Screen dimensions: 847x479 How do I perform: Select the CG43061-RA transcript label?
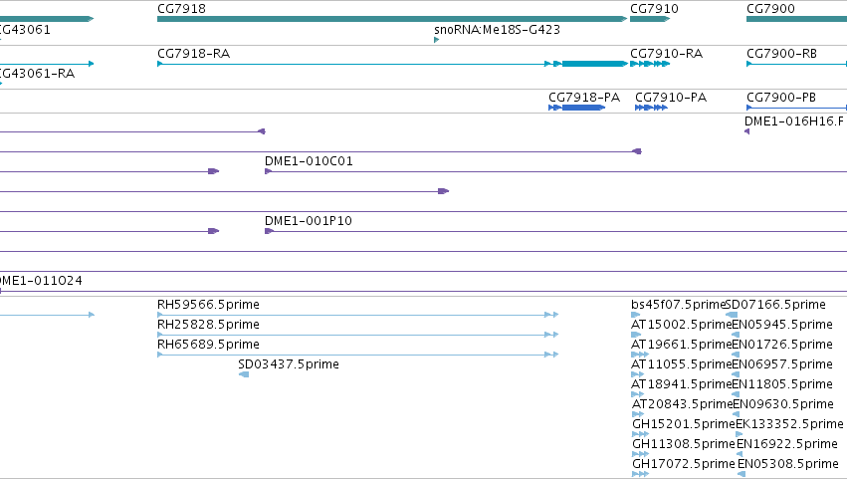[37, 74]
